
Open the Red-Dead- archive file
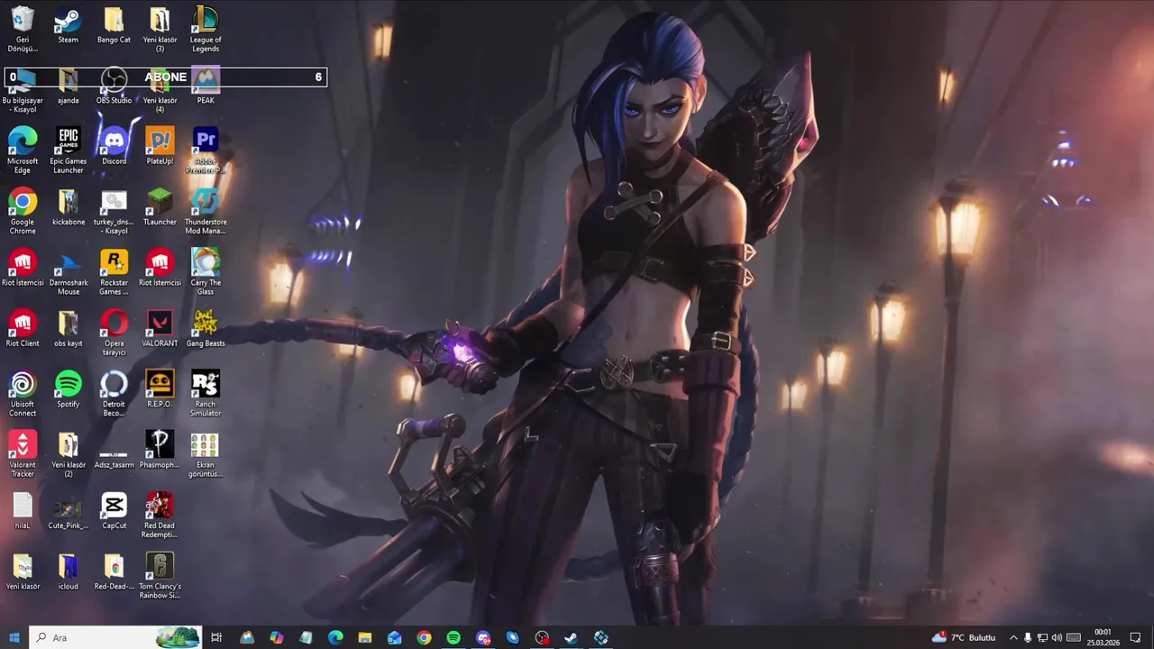click(x=114, y=571)
